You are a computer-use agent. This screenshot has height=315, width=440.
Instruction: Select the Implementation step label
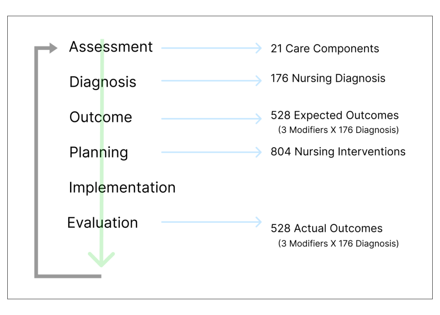coord(122,188)
